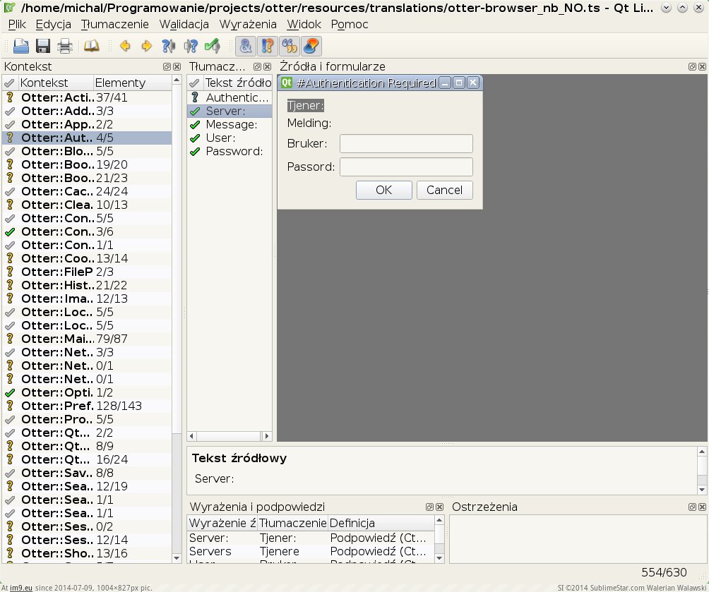Image resolution: width=709 pixels, height=592 pixels.
Task: Toggle the phrase matches validation button
Action: [290, 47]
